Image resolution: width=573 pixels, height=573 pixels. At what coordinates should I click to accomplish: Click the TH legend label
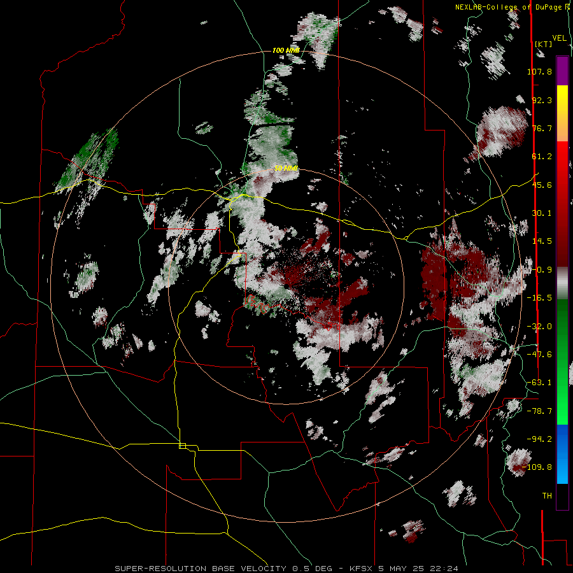click(x=547, y=496)
